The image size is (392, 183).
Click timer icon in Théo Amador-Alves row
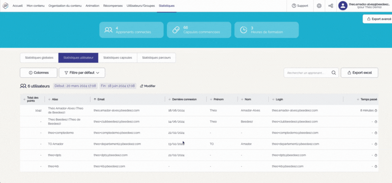point(376,110)
